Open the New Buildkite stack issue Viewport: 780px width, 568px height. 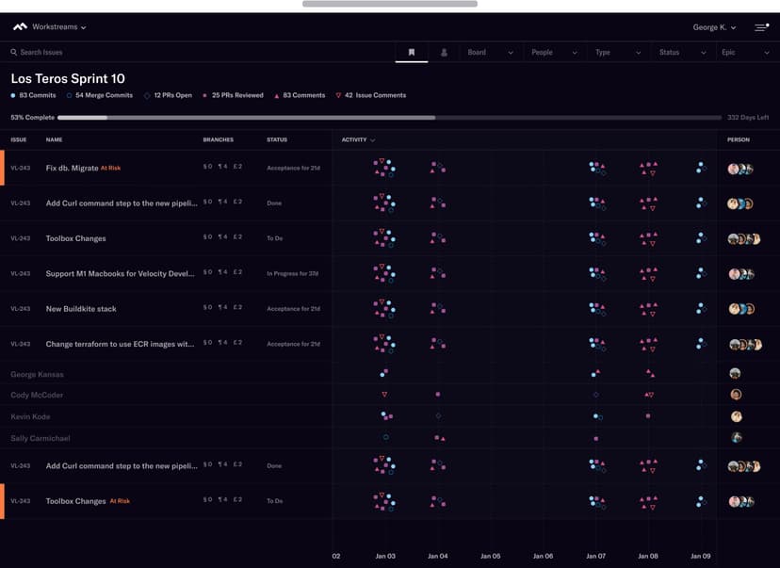81,309
